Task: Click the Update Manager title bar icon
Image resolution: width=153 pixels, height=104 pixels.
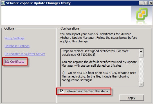Action: (x=3, y=3)
